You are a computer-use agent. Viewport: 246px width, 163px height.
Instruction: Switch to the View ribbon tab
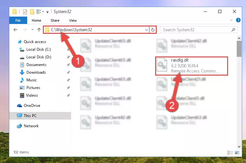pyautogui.click(x=73, y=20)
